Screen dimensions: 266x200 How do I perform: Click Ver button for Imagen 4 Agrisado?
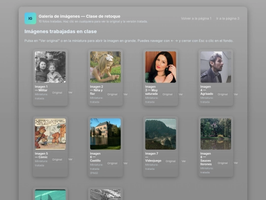[x=235, y=94]
